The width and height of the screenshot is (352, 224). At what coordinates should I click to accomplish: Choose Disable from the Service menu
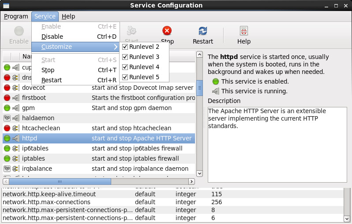tap(76, 37)
